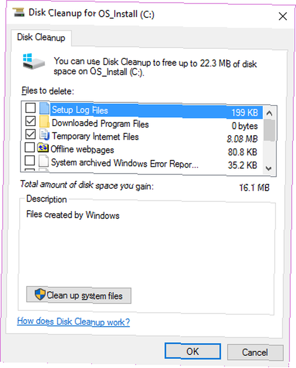Click the System archived Windows Error Report file icon
Image resolution: width=296 pixels, height=368 pixels.
[44, 161]
